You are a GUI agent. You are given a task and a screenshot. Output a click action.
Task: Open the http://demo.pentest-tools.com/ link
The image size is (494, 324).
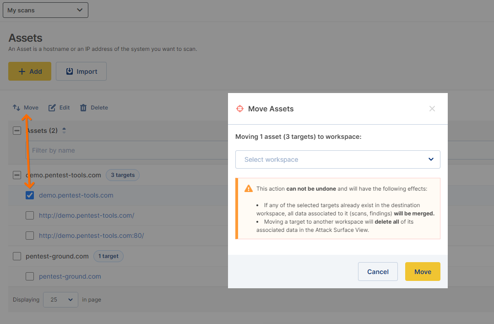(87, 215)
